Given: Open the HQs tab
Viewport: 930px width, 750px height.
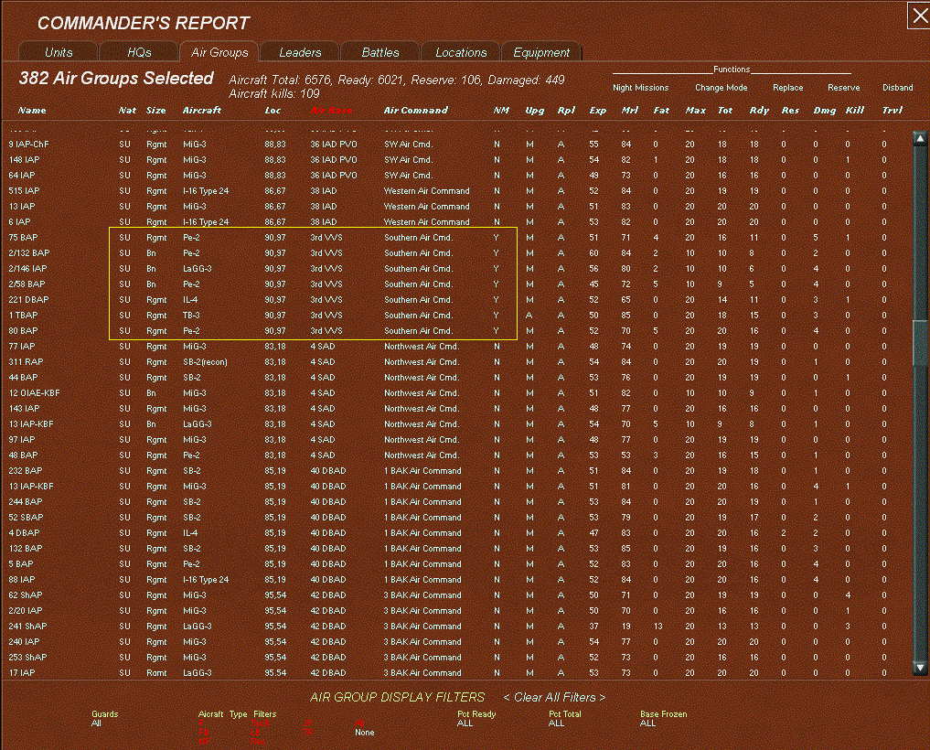Looking at the screenshot, I should click(139, 52).
